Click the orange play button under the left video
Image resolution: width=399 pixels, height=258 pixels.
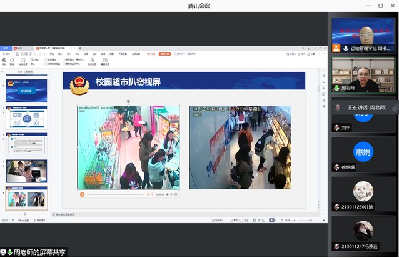82,194
